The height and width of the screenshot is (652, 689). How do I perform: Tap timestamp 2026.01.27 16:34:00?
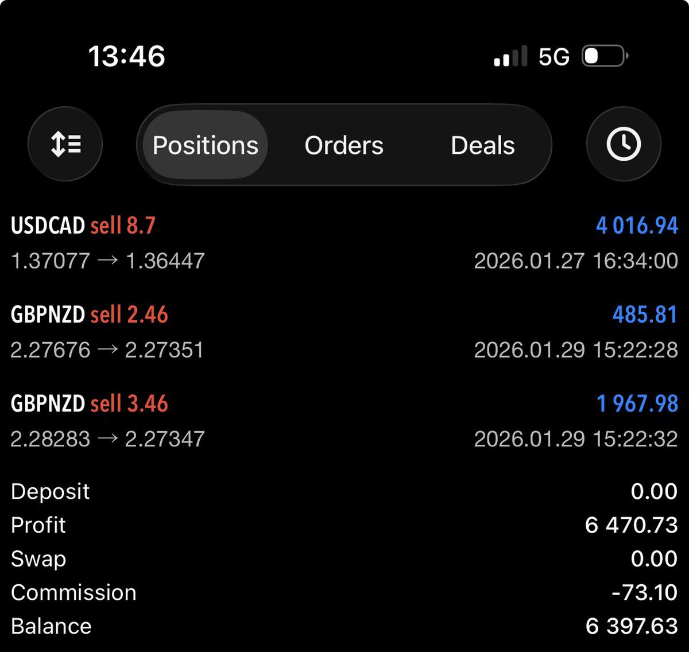pos(576,261)
